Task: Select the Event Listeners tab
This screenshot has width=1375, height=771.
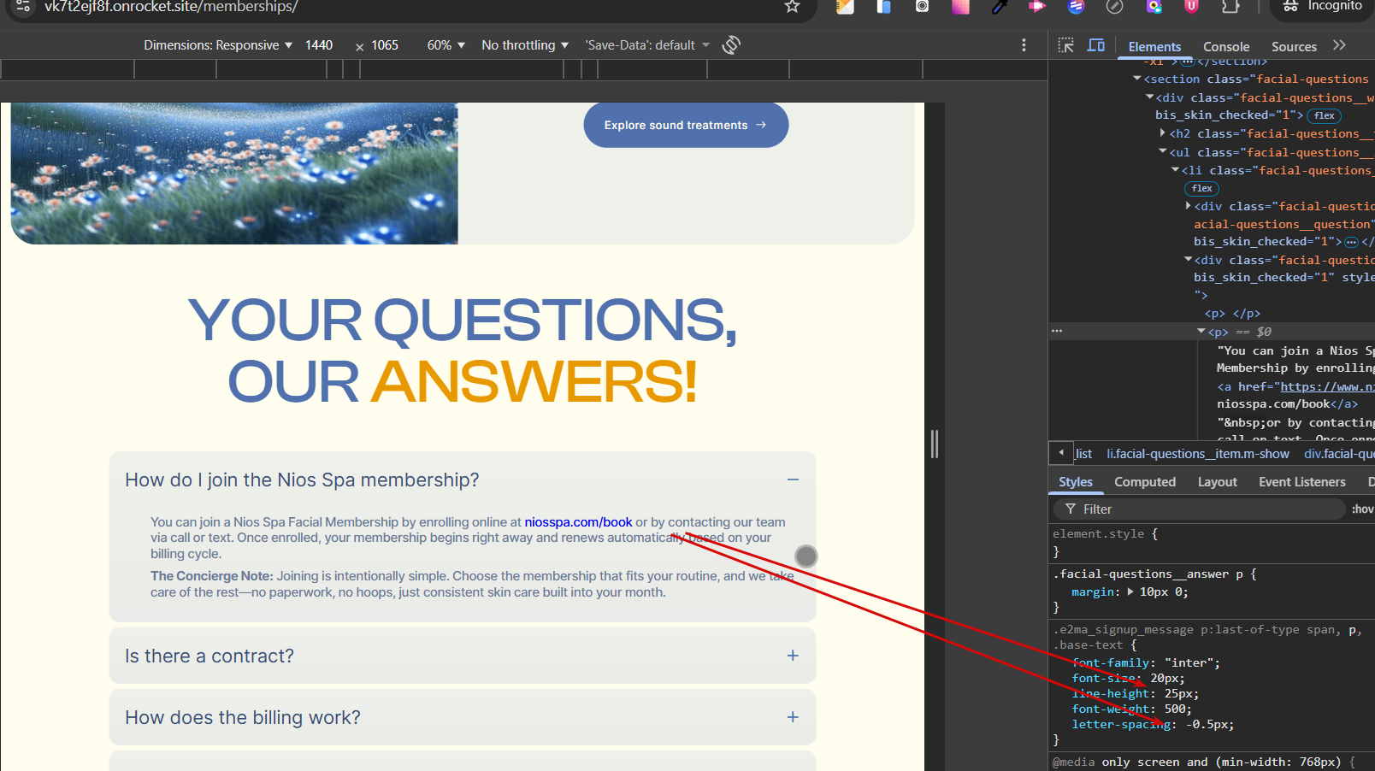Action: pos(1302,482)
